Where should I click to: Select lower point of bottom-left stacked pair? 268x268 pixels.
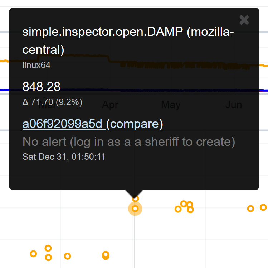coord(48,257)
